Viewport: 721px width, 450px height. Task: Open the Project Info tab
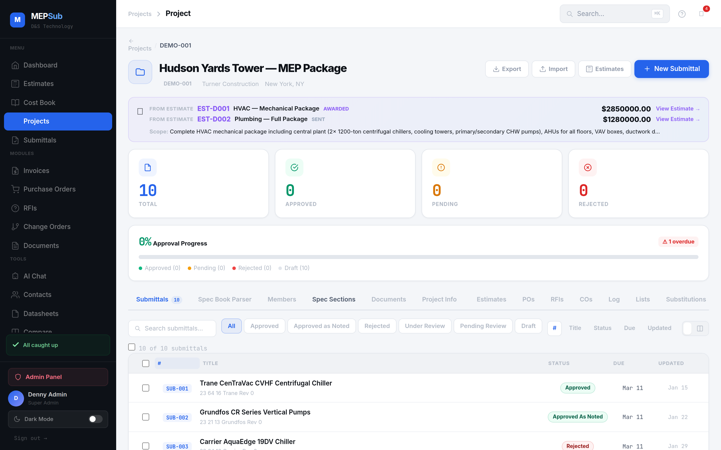point(439,299)
